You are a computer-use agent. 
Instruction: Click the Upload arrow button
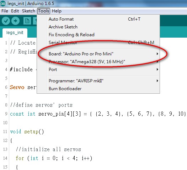tap(15, 21)
